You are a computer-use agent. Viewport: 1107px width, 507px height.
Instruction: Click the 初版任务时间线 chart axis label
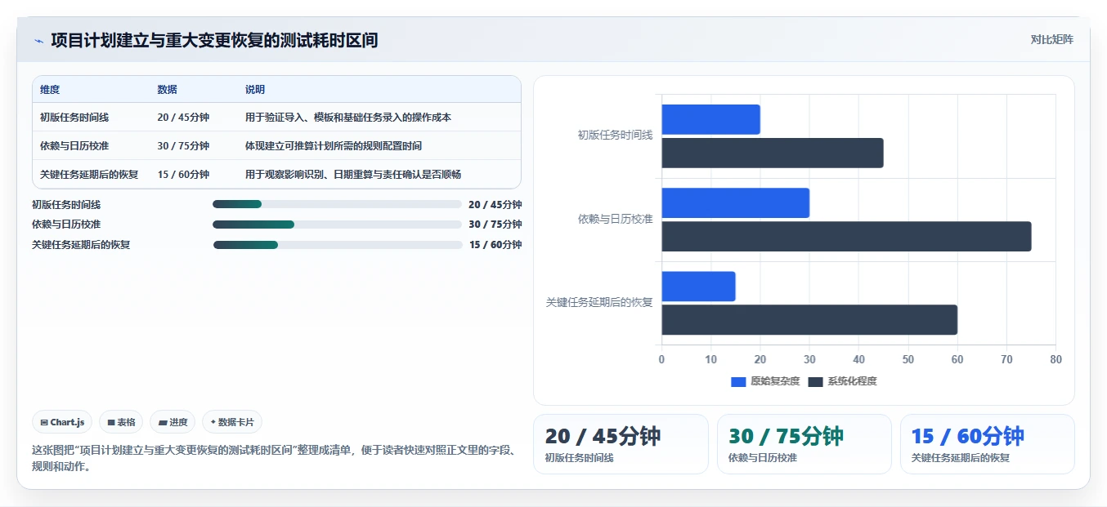pyautogui.click(x=615, y=136)
